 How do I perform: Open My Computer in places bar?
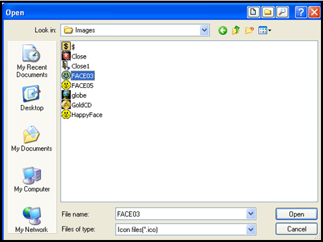coord(32,179)
